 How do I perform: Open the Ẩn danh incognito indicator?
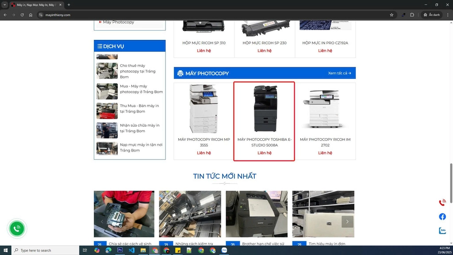pyautogui.click(x=432, y=15)
